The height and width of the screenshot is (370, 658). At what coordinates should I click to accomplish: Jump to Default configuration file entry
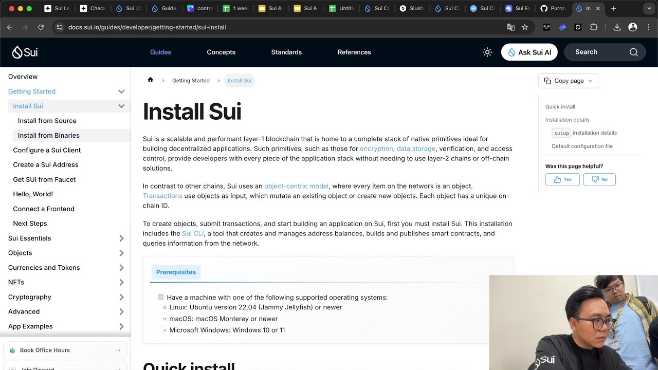[582, 146]
